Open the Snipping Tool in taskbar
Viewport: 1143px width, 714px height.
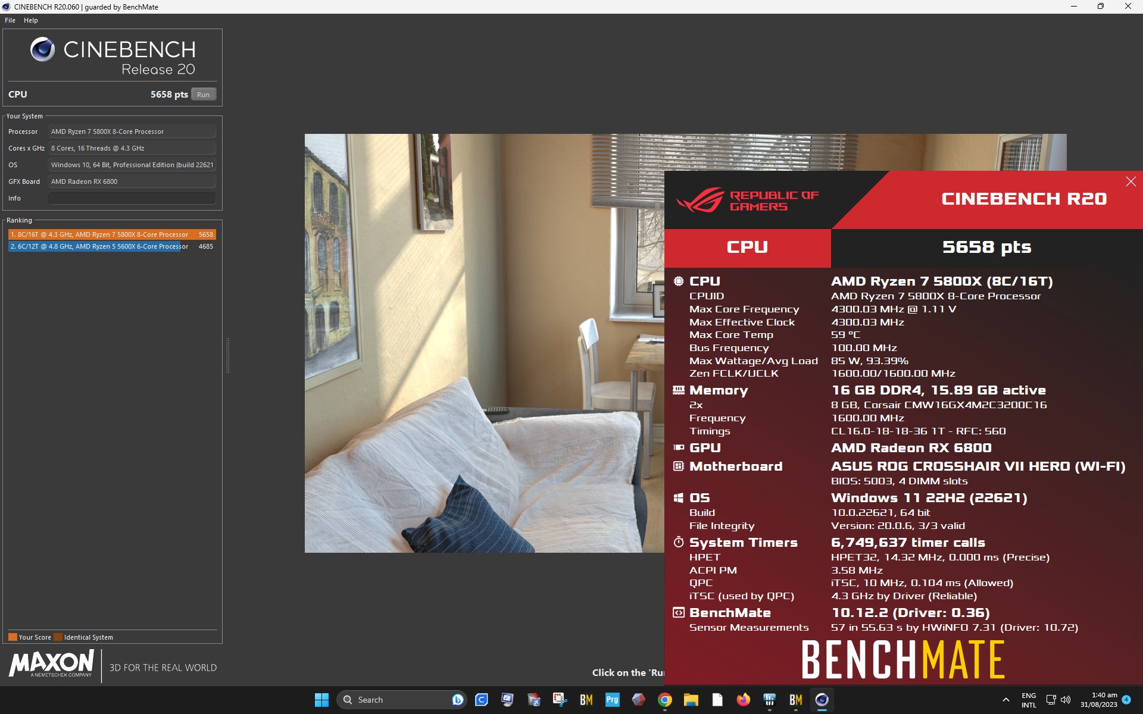[x=560, y=700]
